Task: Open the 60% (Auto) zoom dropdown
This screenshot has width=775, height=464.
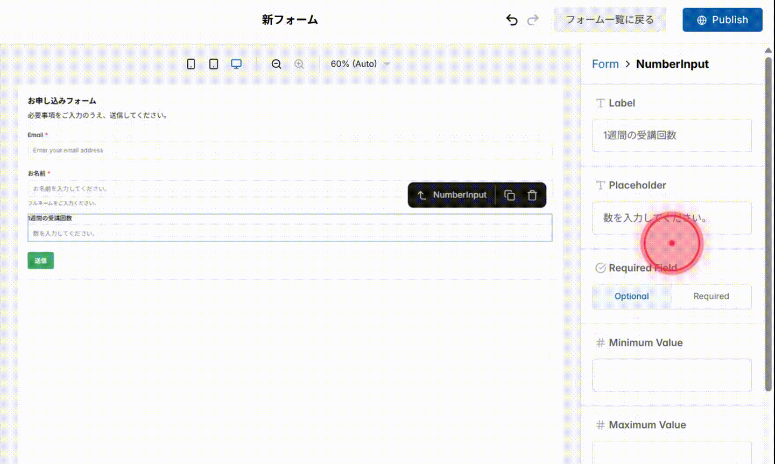Action: click(360, 64)
